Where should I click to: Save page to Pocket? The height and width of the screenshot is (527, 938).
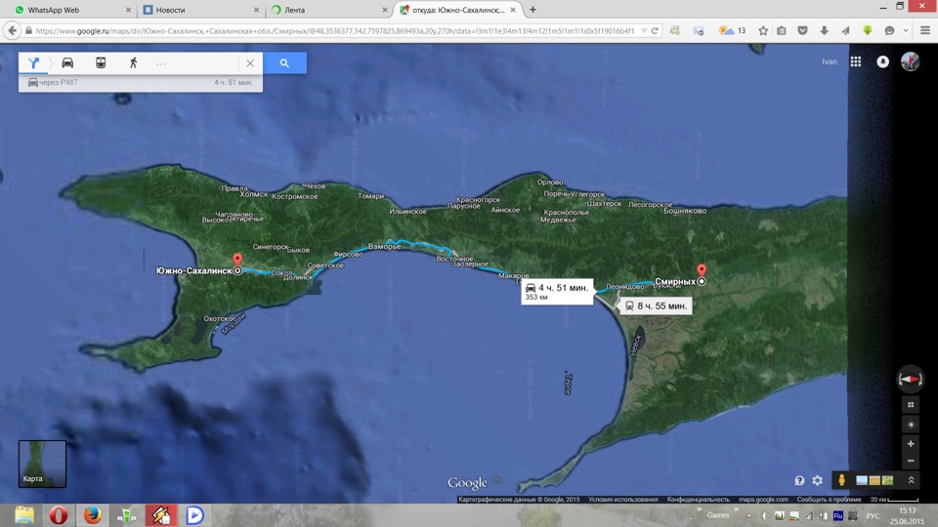coord(802,30)
